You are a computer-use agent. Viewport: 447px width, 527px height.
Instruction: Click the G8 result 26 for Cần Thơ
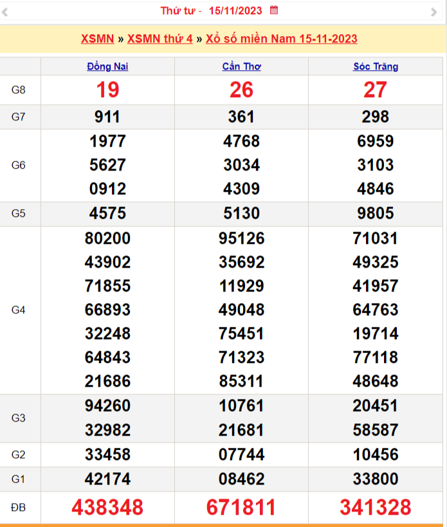pyautogui.click(x=241, y=90)
